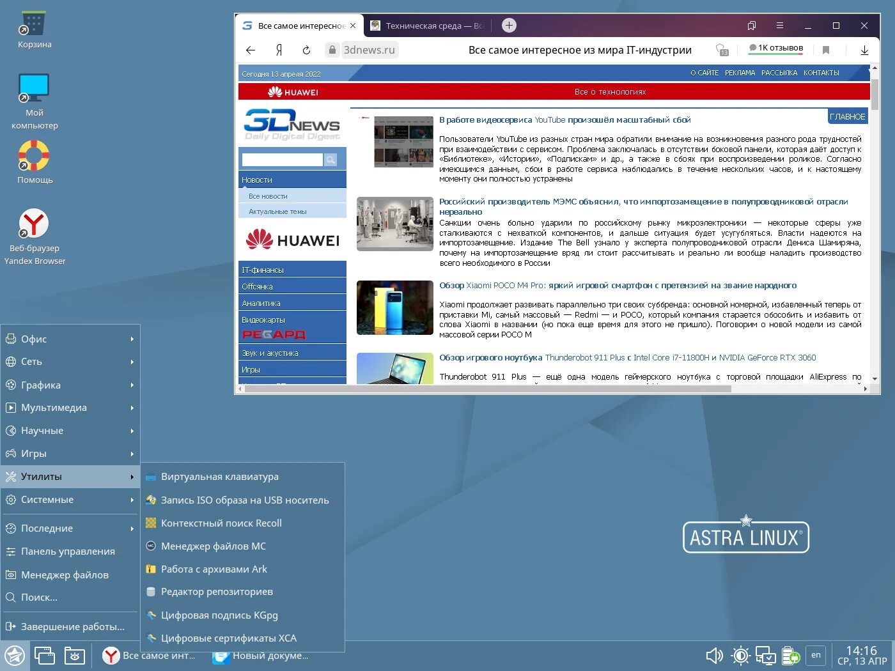Select Утилиты in the start menu
The height and width of the screenshot is (671, 895).
(70, 477)
